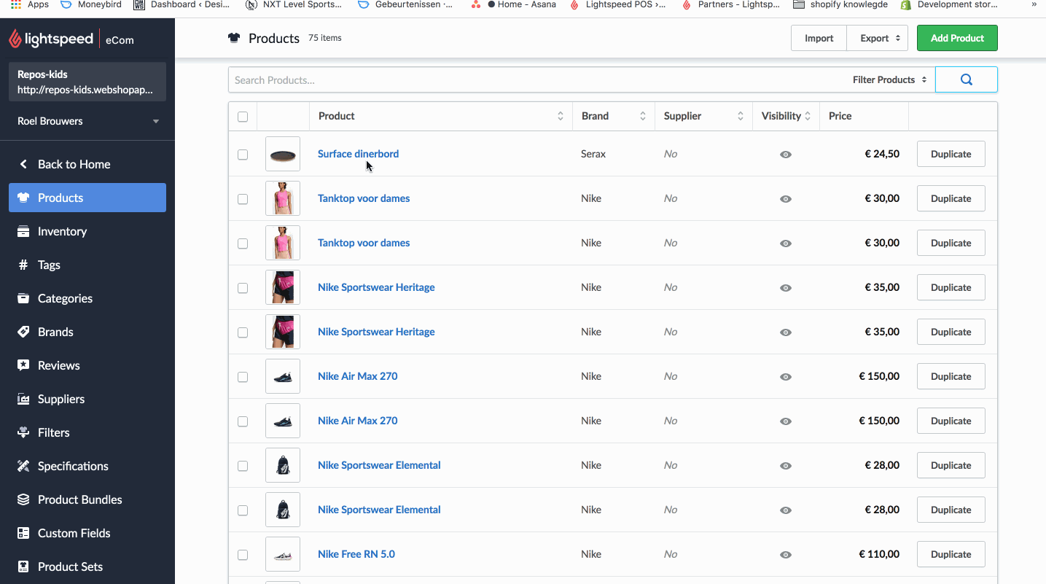Open the shopify knowlegde bookmark folder
This screenshot has width=1046, height=584.
tap(840, 4)
